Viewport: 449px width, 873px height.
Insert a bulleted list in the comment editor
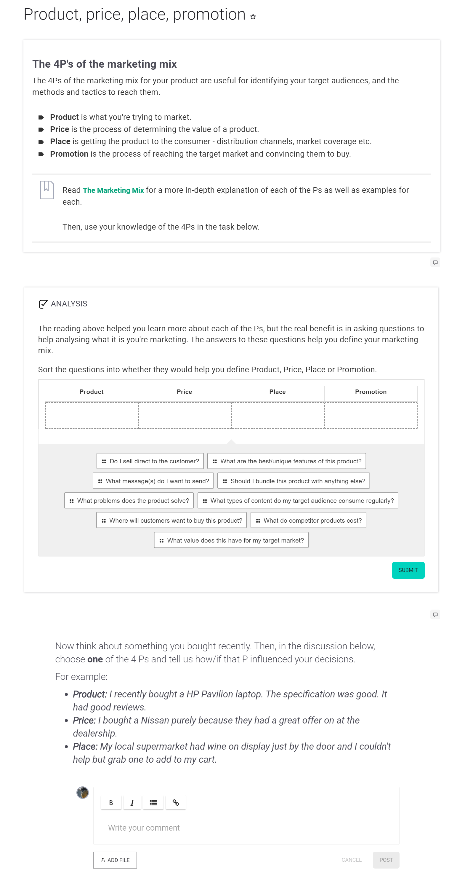point(153,802)
